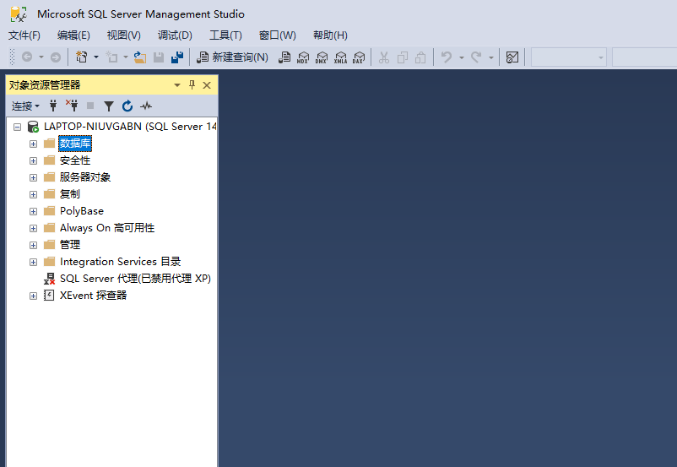This screenshot has height=467, width=677.
Task: Open the empty toolbar combo box
Action: tap(569, 57)
